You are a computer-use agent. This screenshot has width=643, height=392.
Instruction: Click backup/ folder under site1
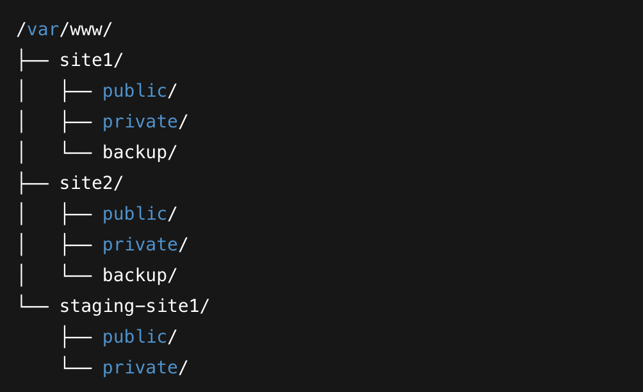[x=139, y=152]
